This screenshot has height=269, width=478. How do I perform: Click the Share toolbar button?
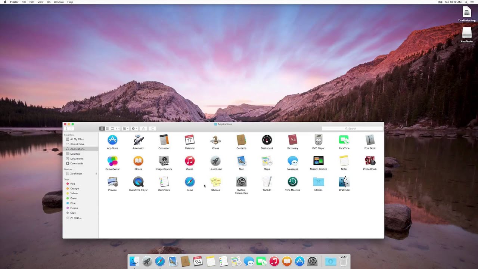coord(143,129)
